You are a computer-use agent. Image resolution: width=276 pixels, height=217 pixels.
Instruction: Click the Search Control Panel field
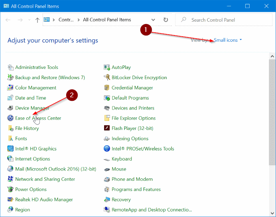pos(224,20)
